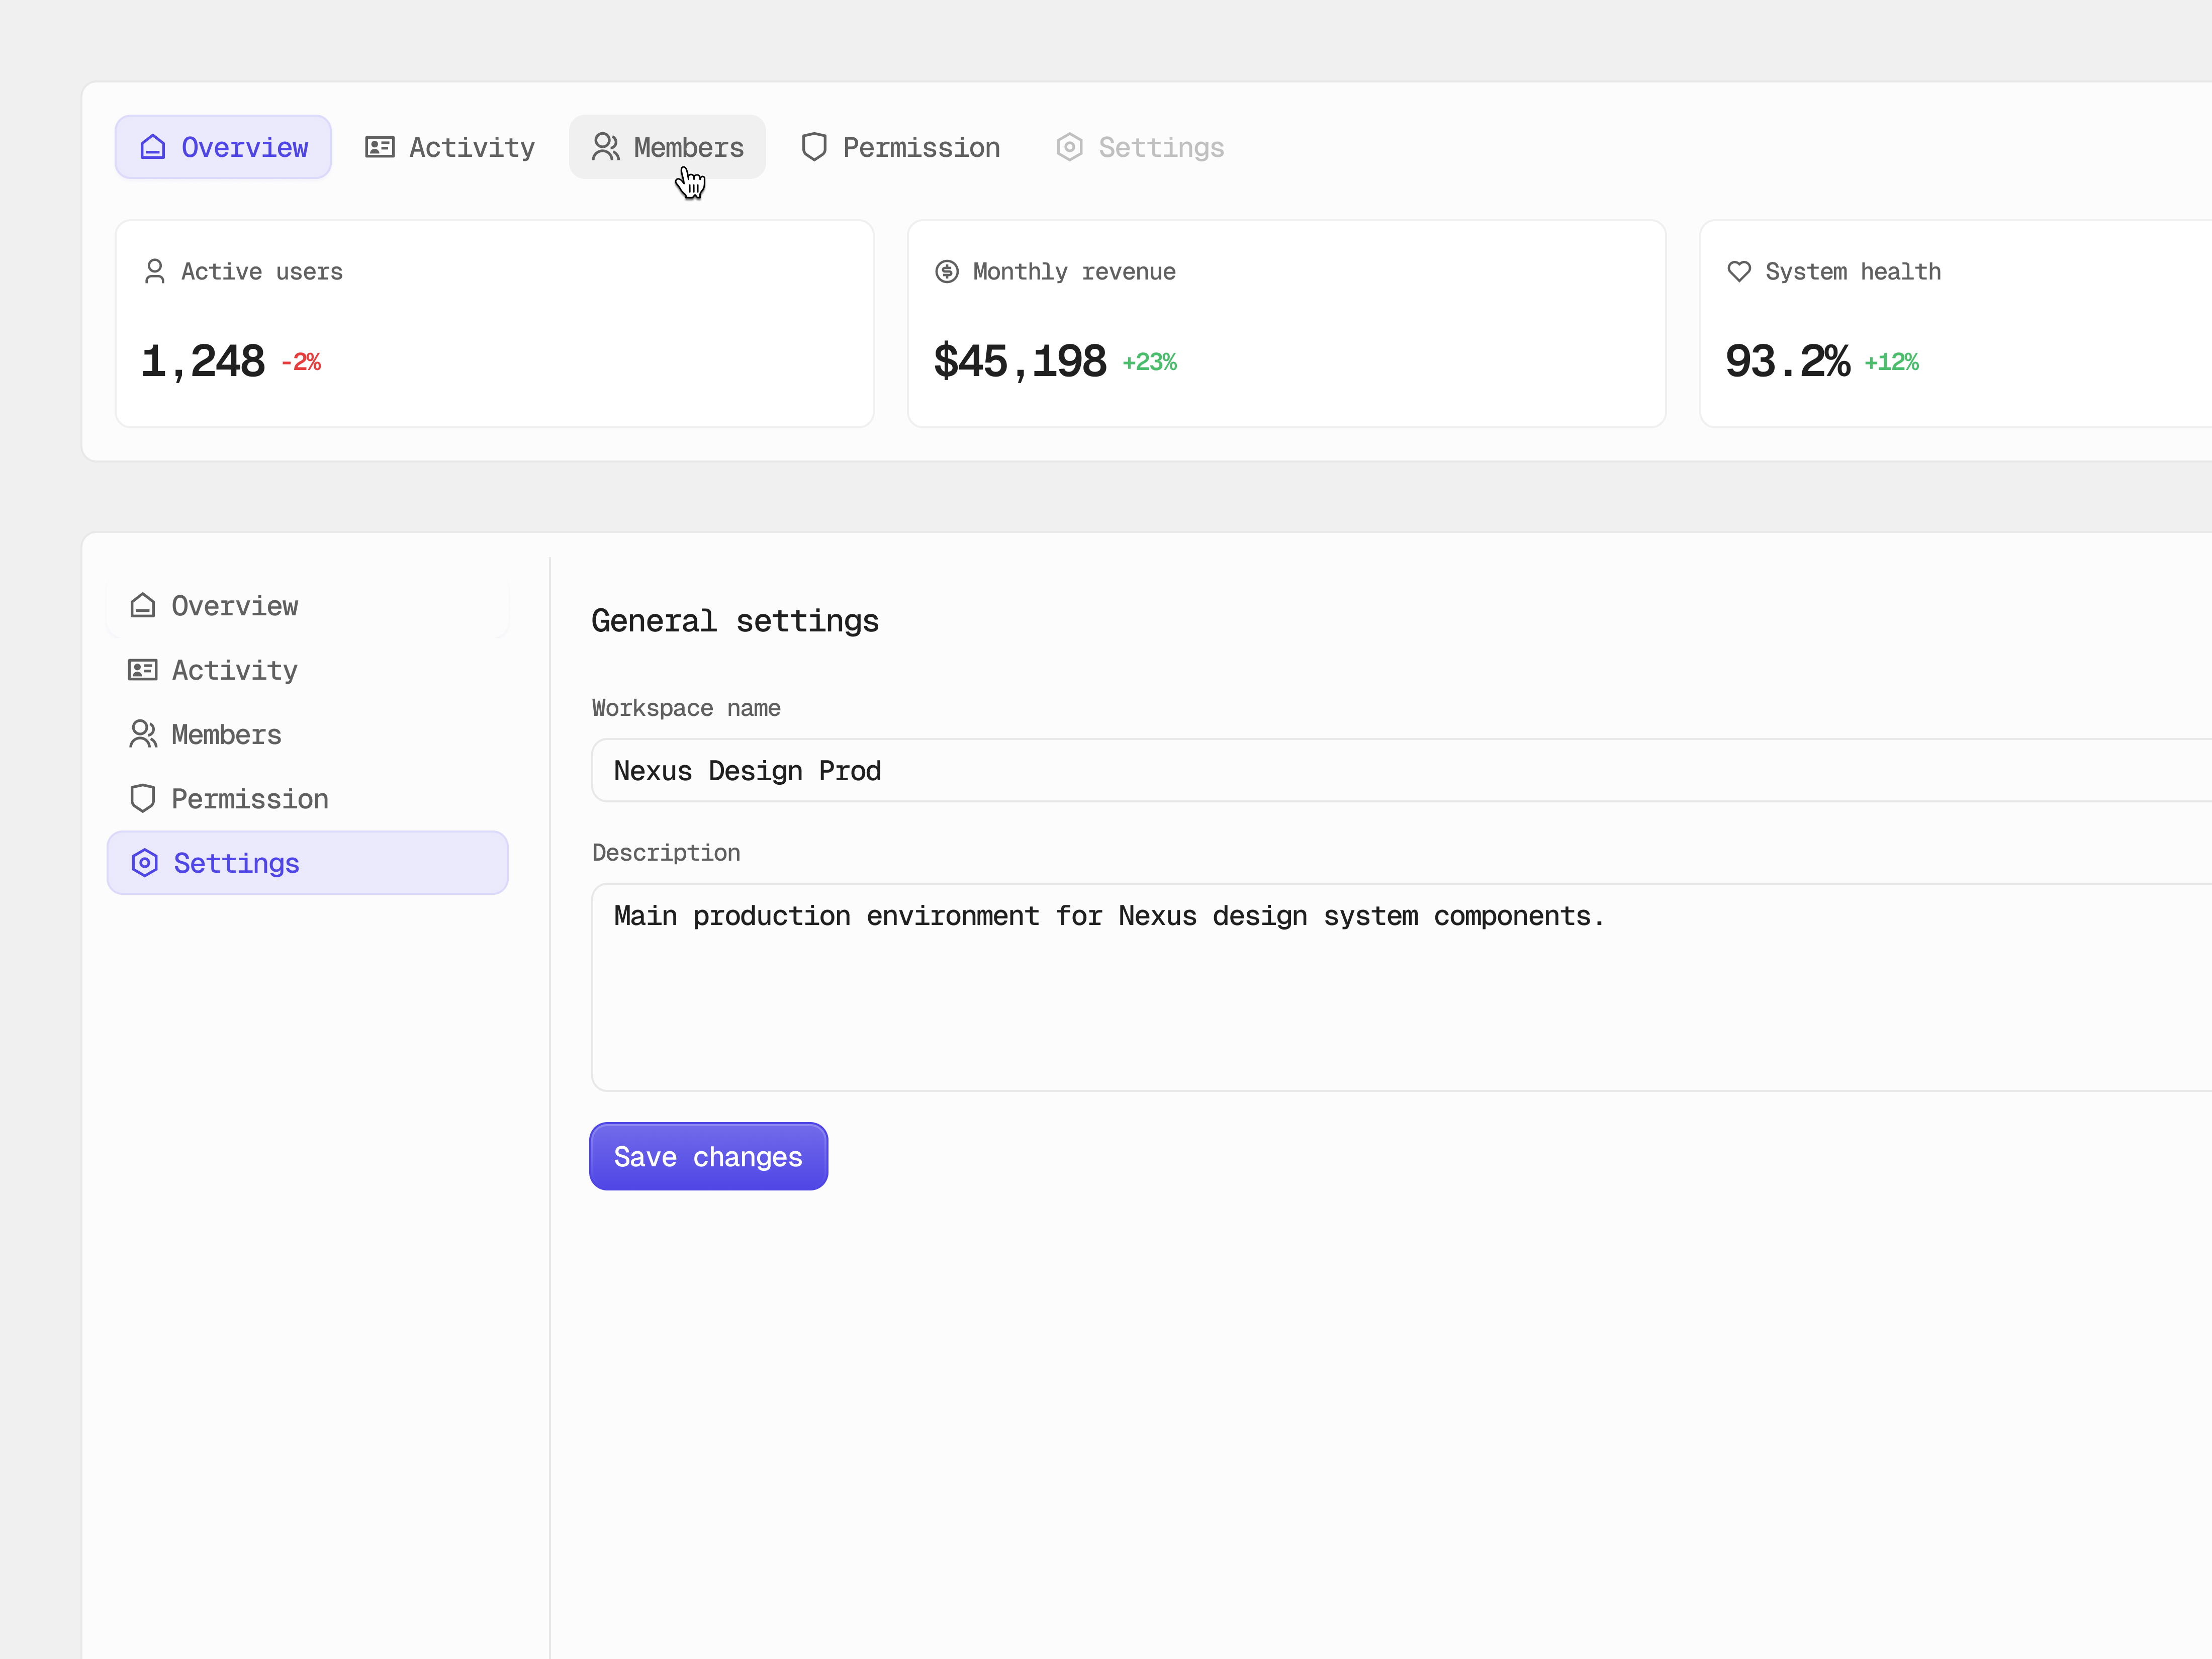Image resolution: width=2212 pixels, height=1659 pixels.
Task: Open the Activity tab in the top bar
Action: [x=450, y=147]
